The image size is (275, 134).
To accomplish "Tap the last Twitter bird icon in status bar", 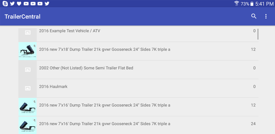I will (47, 3).
